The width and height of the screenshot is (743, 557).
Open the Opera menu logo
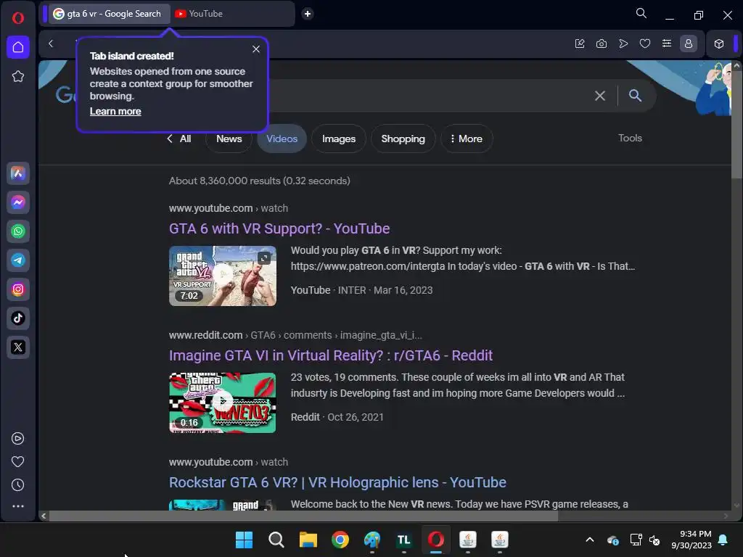pyautogui.click(x=18, y=18)
